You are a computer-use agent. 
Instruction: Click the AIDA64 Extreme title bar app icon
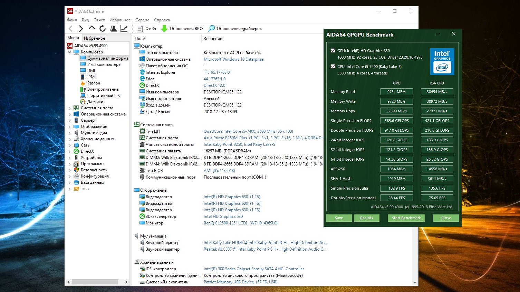point(70,11)
